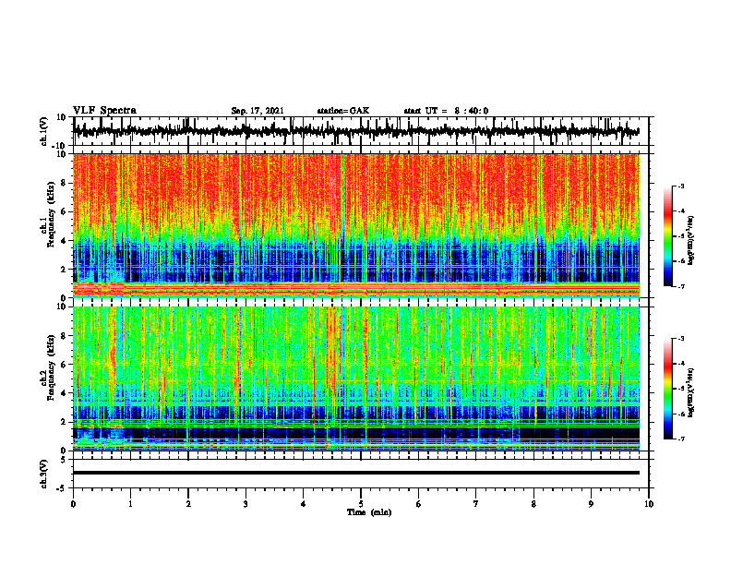Click the lower log(PSD) color bar caption
Viewport: 731px width, 565px height.
coord(691,392)
